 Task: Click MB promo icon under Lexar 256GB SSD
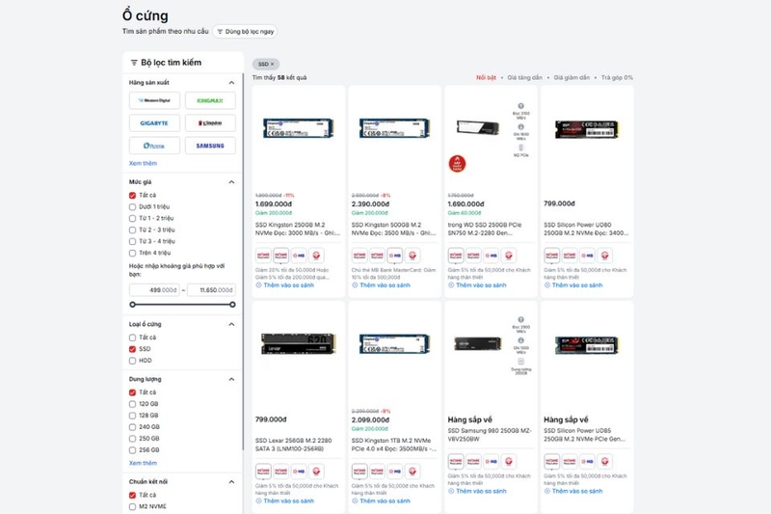tap(299, 472)
